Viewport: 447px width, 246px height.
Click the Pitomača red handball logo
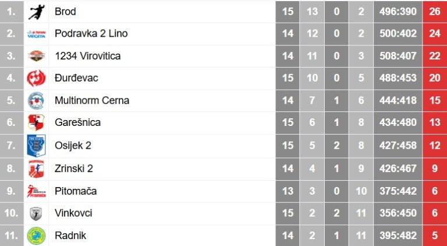coord(36,191)
